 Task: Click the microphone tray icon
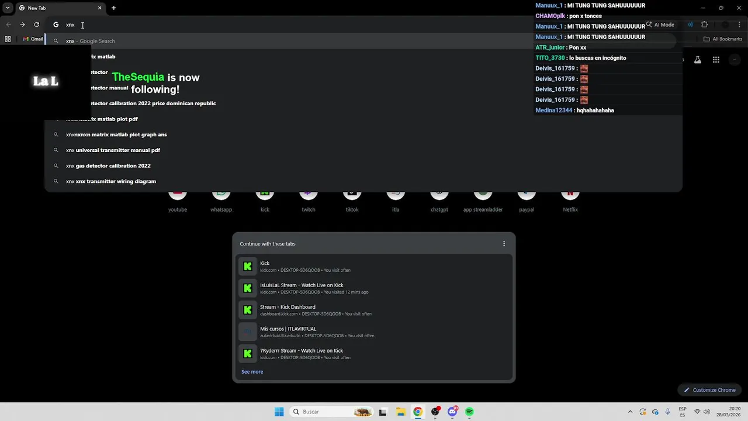[667, 412]
